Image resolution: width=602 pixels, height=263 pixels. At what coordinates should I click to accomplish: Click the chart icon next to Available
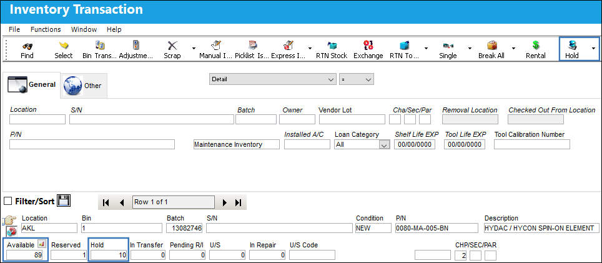pos(42,244)
